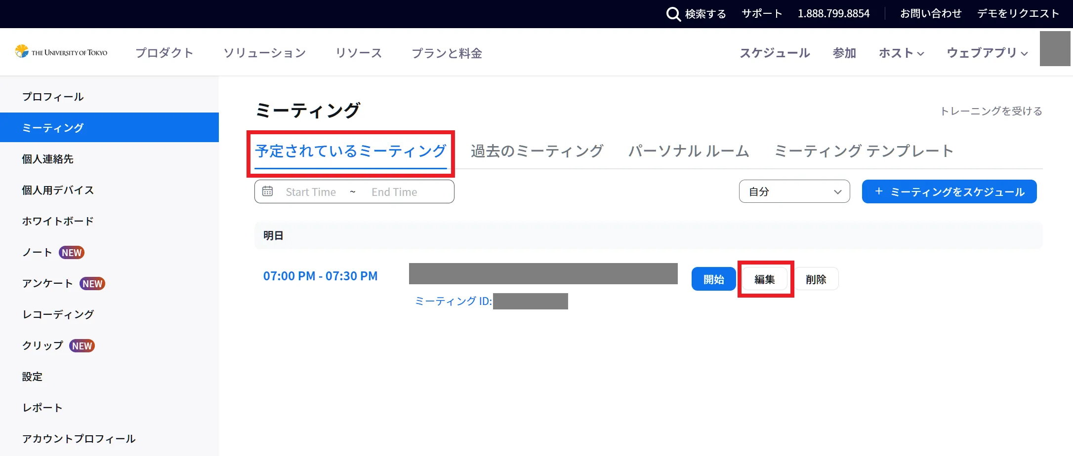
Task: Select ホワイトボード in the sidebar
Action: [58, 221]
